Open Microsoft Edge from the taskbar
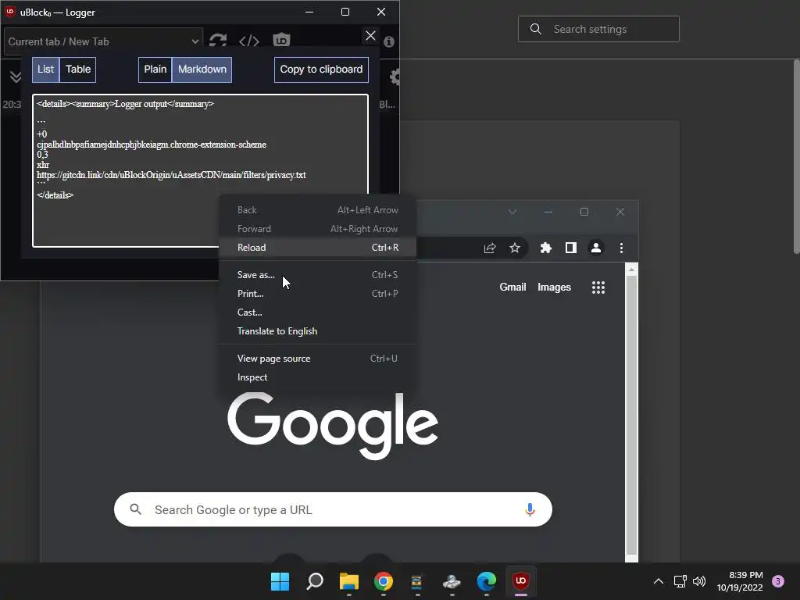 [x=486, y=581]
